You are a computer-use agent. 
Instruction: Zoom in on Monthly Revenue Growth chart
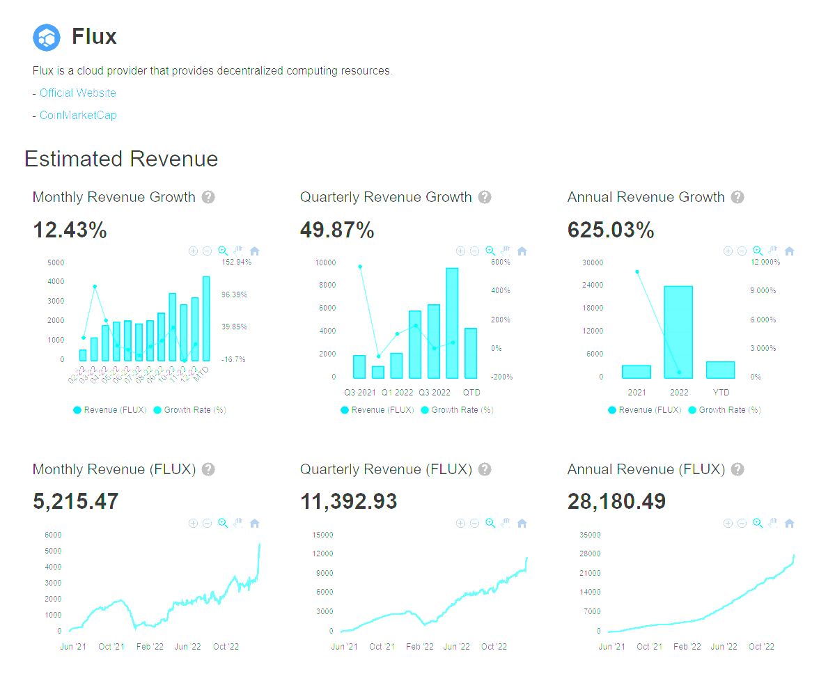(x=193, y=251)
